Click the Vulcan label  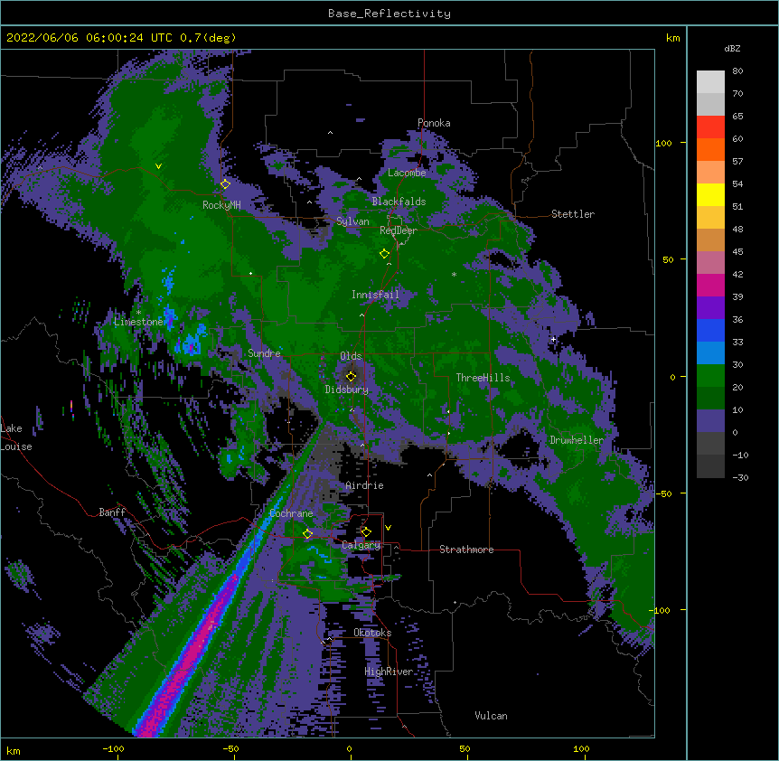491,716
